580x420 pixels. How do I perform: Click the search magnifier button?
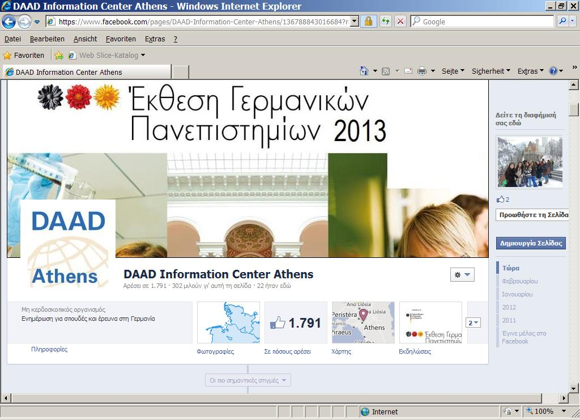tap(562, 22)
